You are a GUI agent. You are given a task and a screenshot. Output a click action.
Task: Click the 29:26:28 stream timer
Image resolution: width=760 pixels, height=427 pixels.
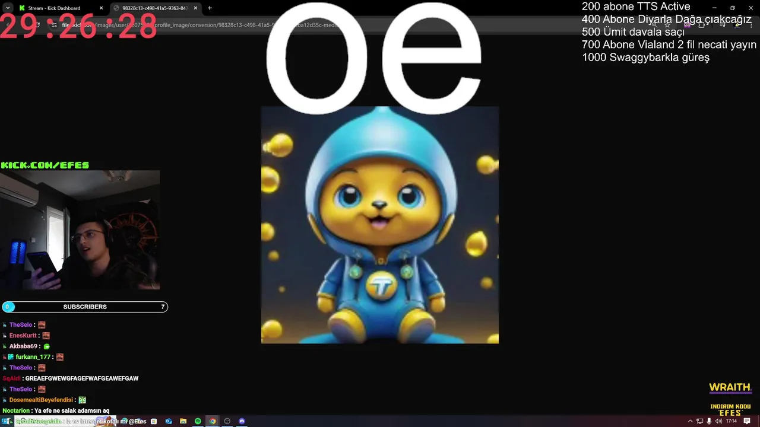(78, 27)
